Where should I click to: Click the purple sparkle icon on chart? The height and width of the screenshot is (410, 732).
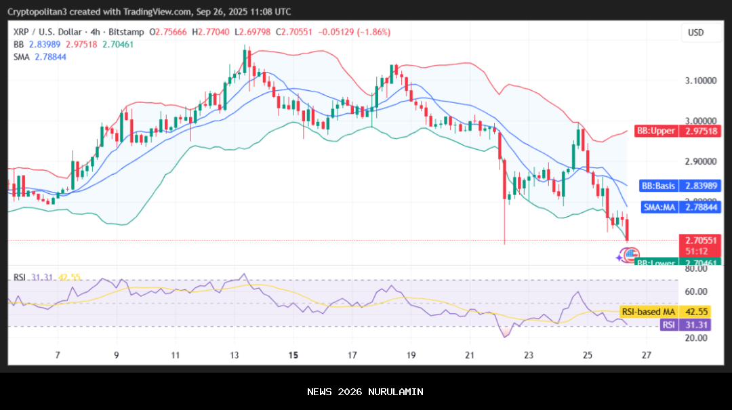pos(621,256)
